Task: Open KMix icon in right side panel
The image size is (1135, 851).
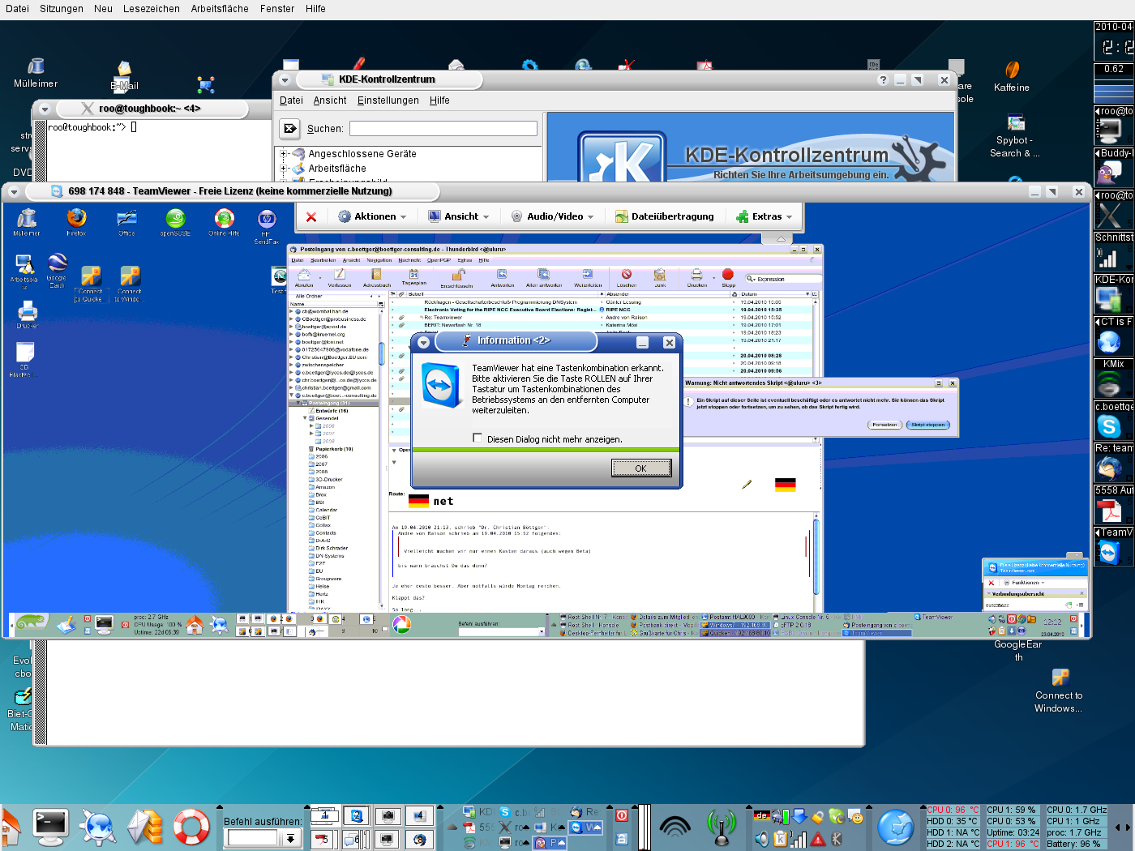Action: pyautogui.click(x=1109, y=385)
